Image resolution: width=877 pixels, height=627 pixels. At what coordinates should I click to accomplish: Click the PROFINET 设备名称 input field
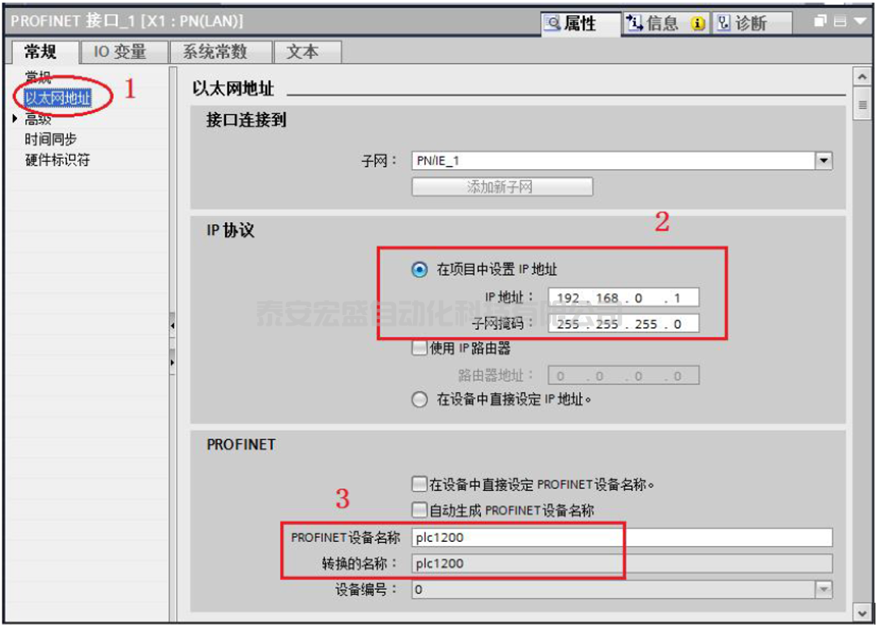[622, 538]
